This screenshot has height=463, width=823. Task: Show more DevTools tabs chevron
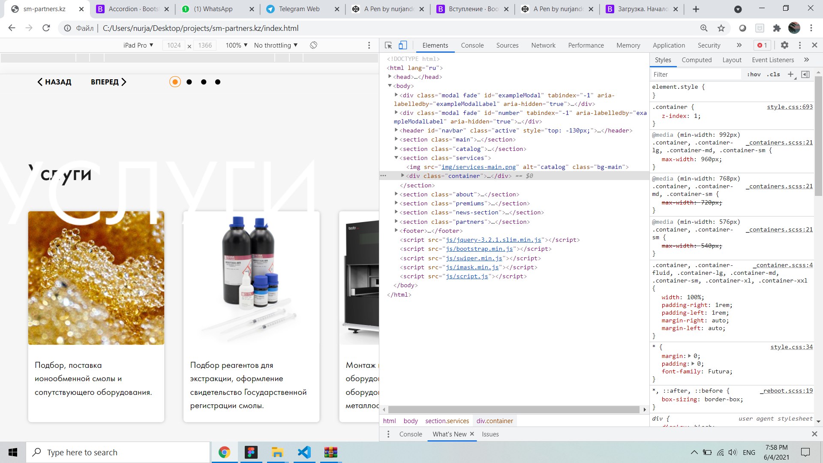[739, 45]
